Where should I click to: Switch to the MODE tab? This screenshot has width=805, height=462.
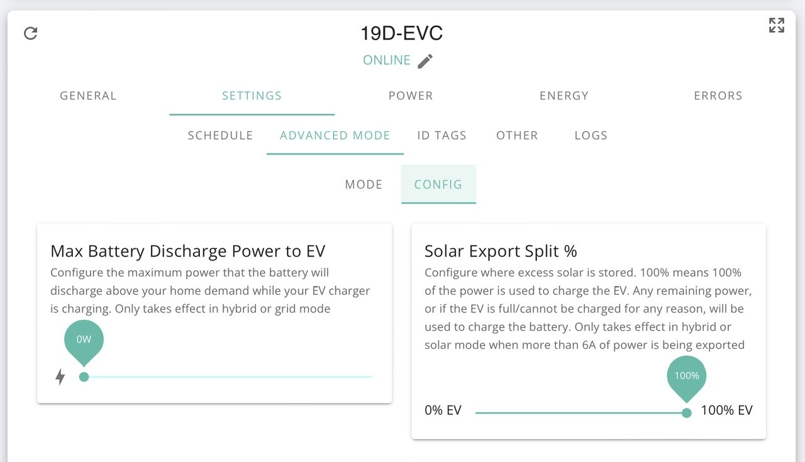(364, 184)
